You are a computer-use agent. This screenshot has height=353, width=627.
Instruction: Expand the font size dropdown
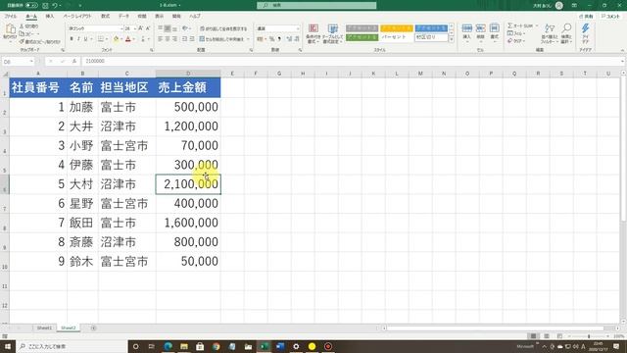pyautogui.click(x=135, y=28)
